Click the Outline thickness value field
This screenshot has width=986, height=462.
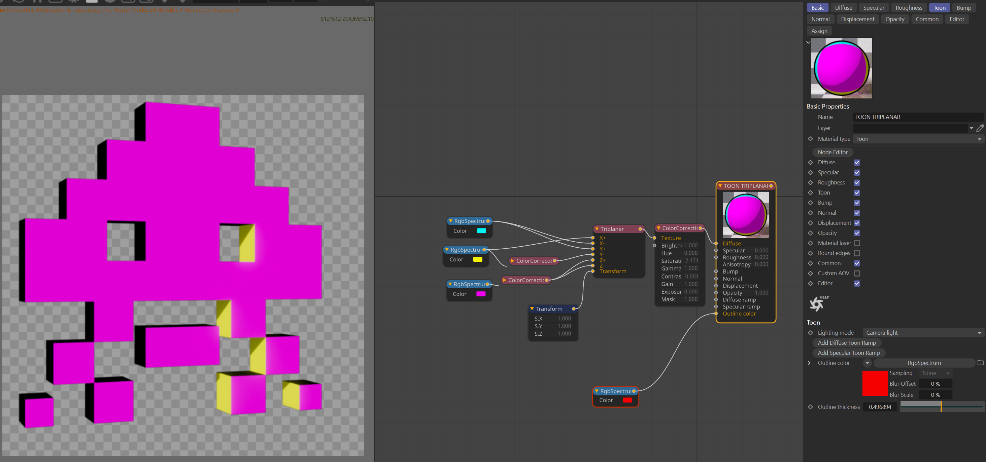(x=880, y=407)
